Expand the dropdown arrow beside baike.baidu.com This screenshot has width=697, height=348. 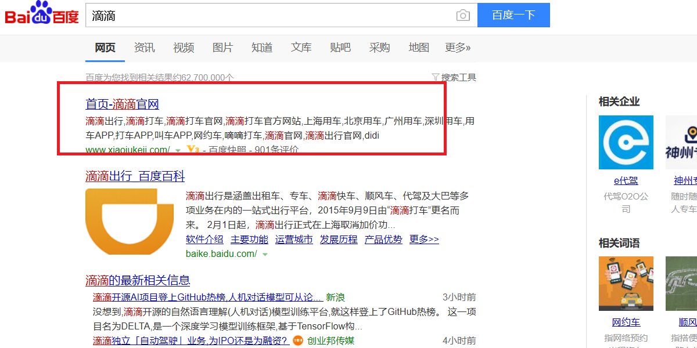265,253
